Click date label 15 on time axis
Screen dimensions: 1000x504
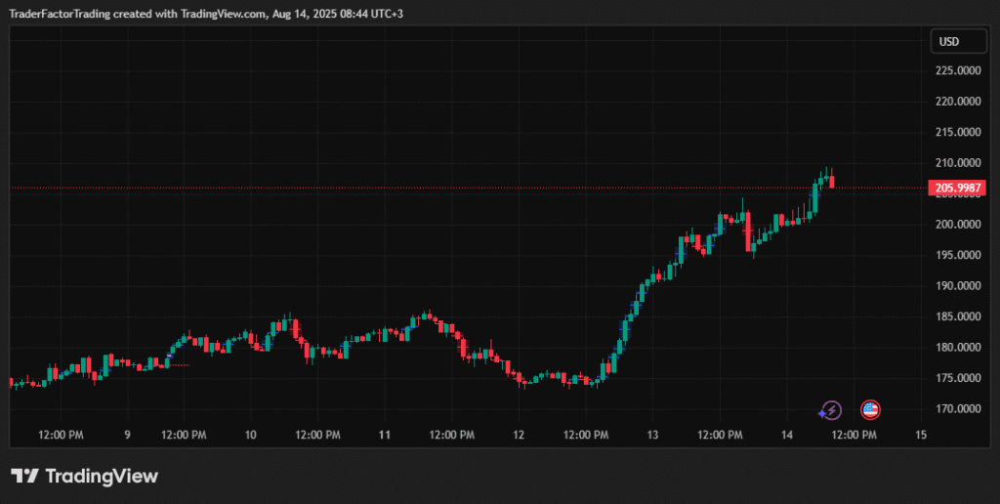921,435
